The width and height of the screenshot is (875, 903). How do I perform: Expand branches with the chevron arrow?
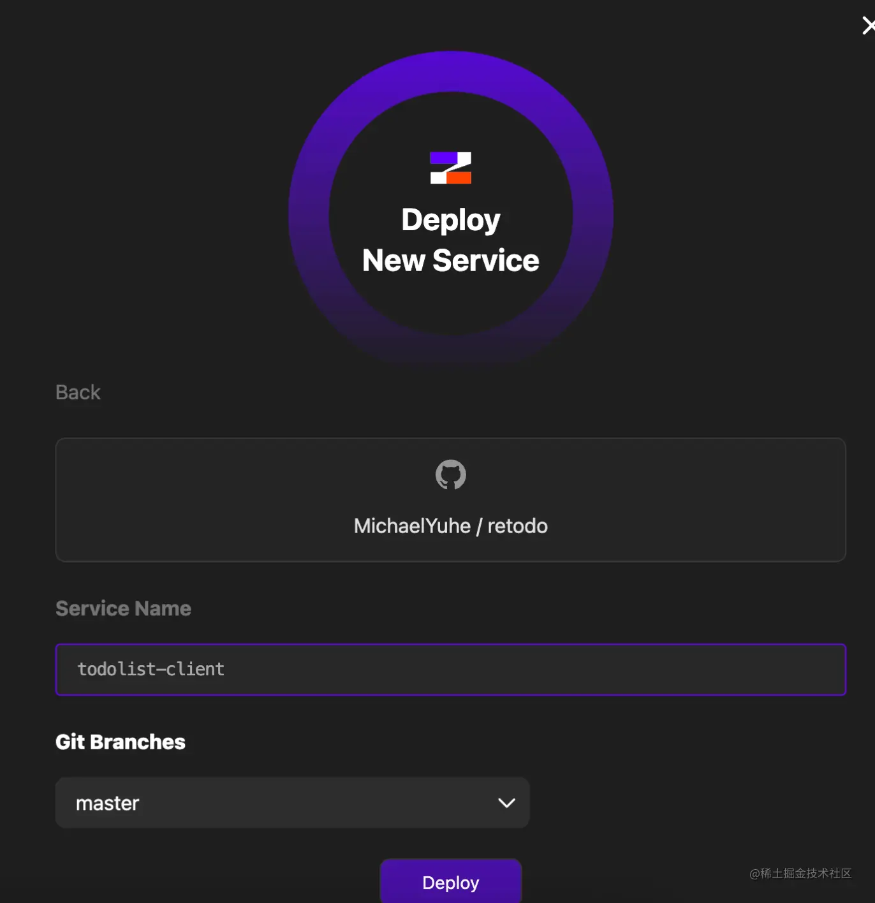click(506, 803)
